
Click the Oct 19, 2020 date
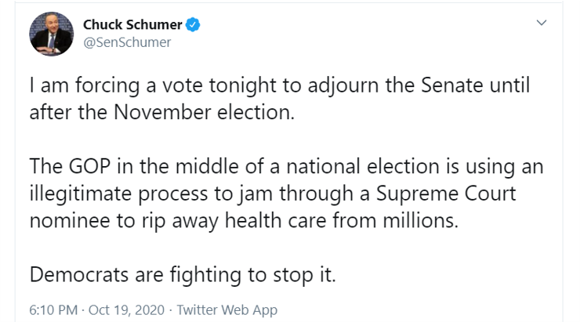pyautogui.click(x=126, y=309)
